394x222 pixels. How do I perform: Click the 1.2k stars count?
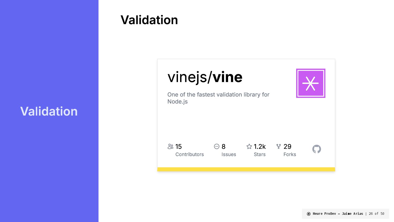tap(259, 147)
